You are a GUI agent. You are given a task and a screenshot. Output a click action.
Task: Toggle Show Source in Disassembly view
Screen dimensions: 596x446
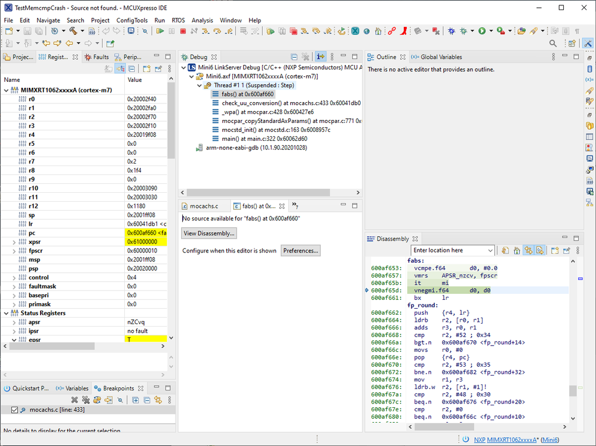pos(540,250)
